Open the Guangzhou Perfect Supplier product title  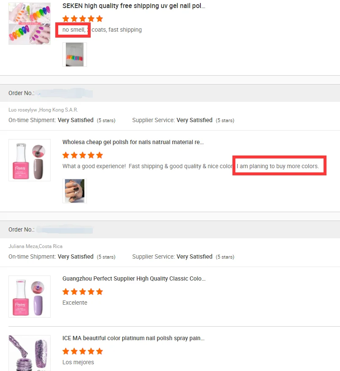134,279
